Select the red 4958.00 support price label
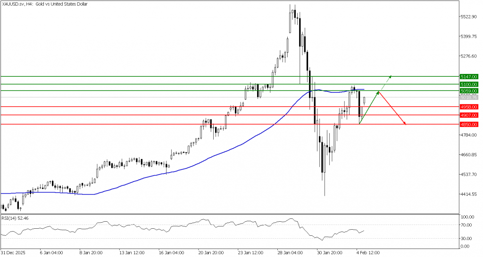Screen dimensions: 483x257 tap(469, 107)
